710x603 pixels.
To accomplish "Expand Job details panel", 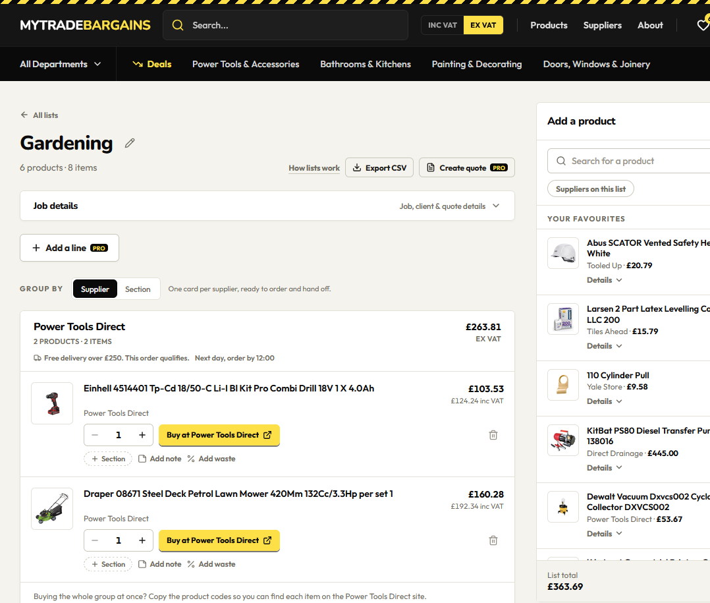I will 267,206.
